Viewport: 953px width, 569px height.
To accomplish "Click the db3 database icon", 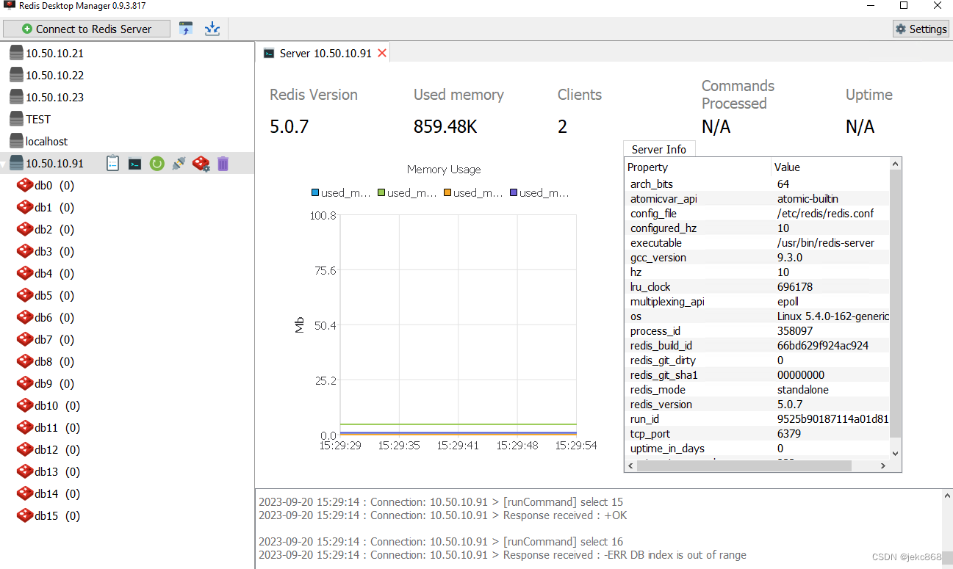I will (x=25, y=251).
